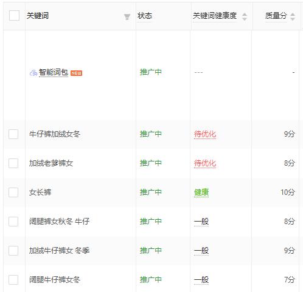Click the orange NEW badge
Viewport: 303px width, 292px height.
(x=76, y=73)
